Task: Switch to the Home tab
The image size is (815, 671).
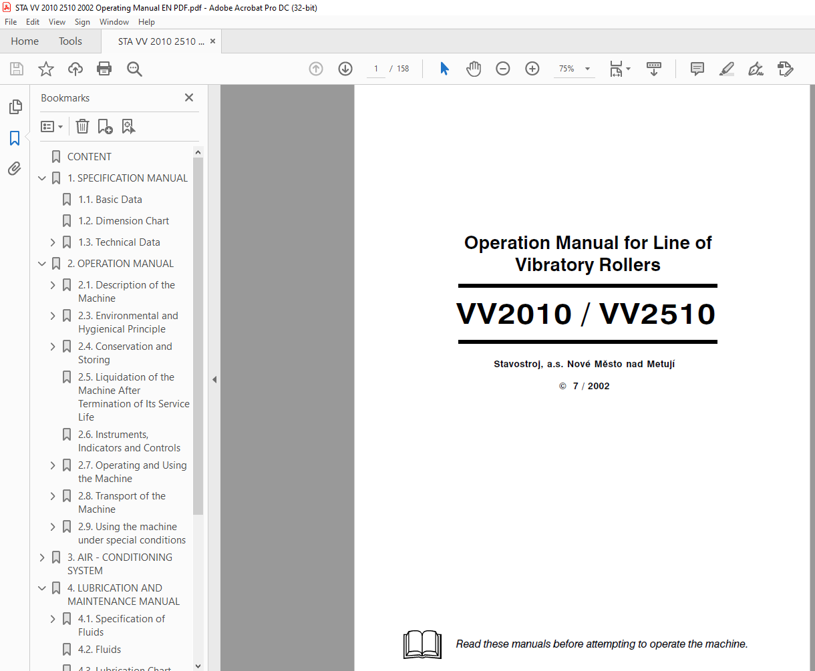Action: (x=25, y=41)
